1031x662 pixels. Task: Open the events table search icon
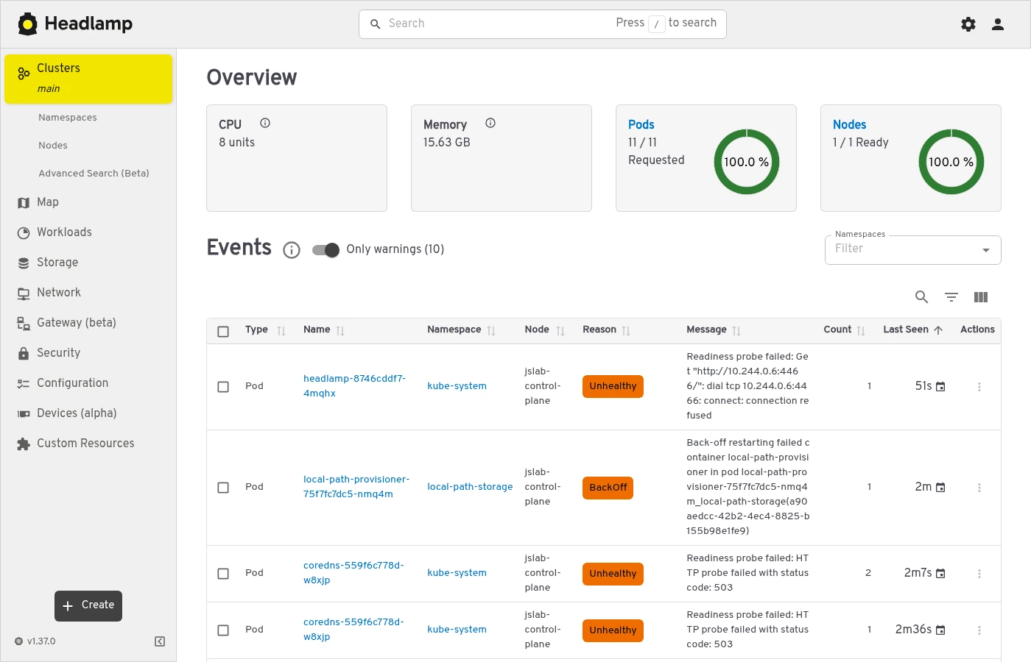pyautogui.click(x=921, y=297)
